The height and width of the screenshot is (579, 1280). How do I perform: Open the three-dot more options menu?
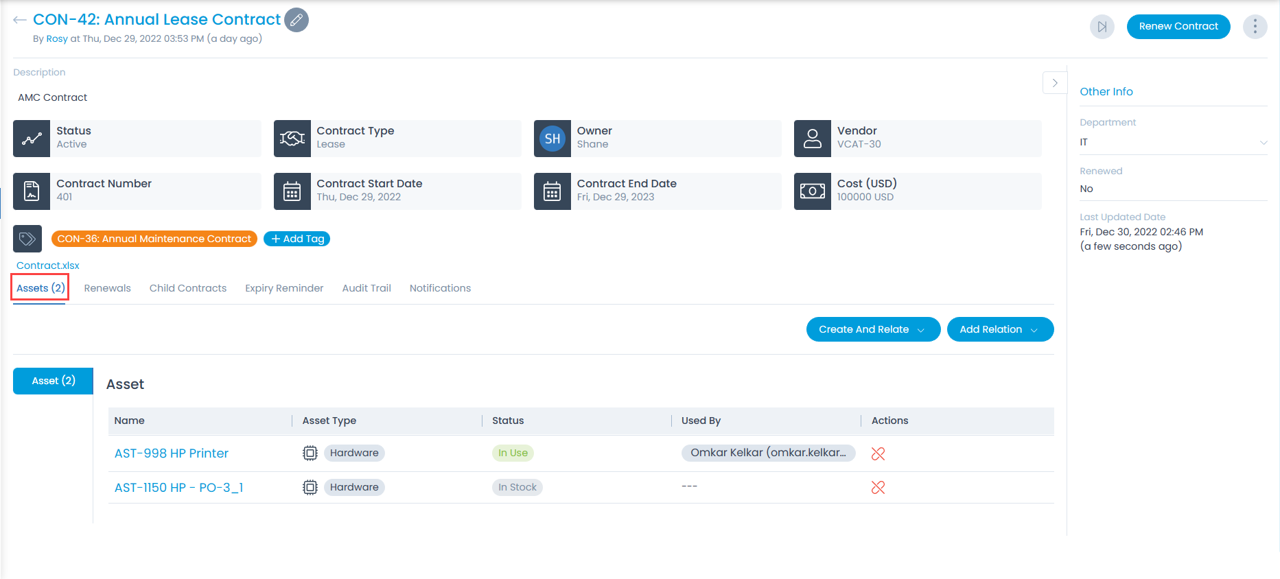[1255, 27]
